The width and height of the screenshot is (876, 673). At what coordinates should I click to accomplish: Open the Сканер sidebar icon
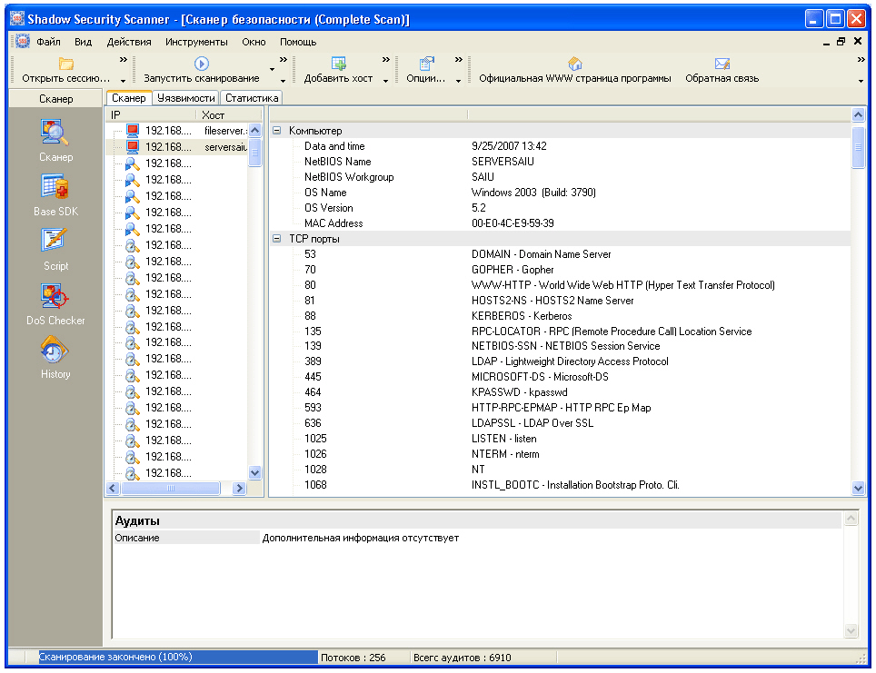[x=55, y=134]
